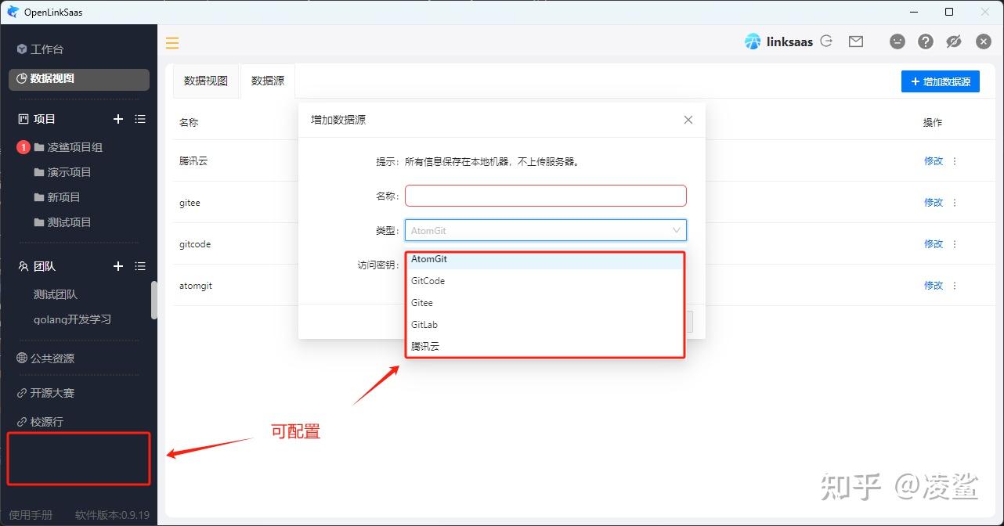Image resolution: width=1004 pixels, height=526 pixels.
Task: Click the 增加数据源 blue button
Action: pos(940,81)
